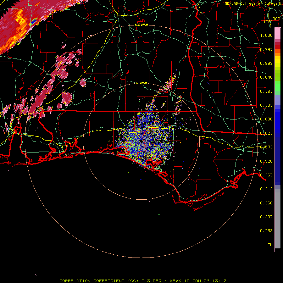The width and height of the screenshot is (283, 283).
Task: Click the 0.413 color scale value
Action: [266, 189]
